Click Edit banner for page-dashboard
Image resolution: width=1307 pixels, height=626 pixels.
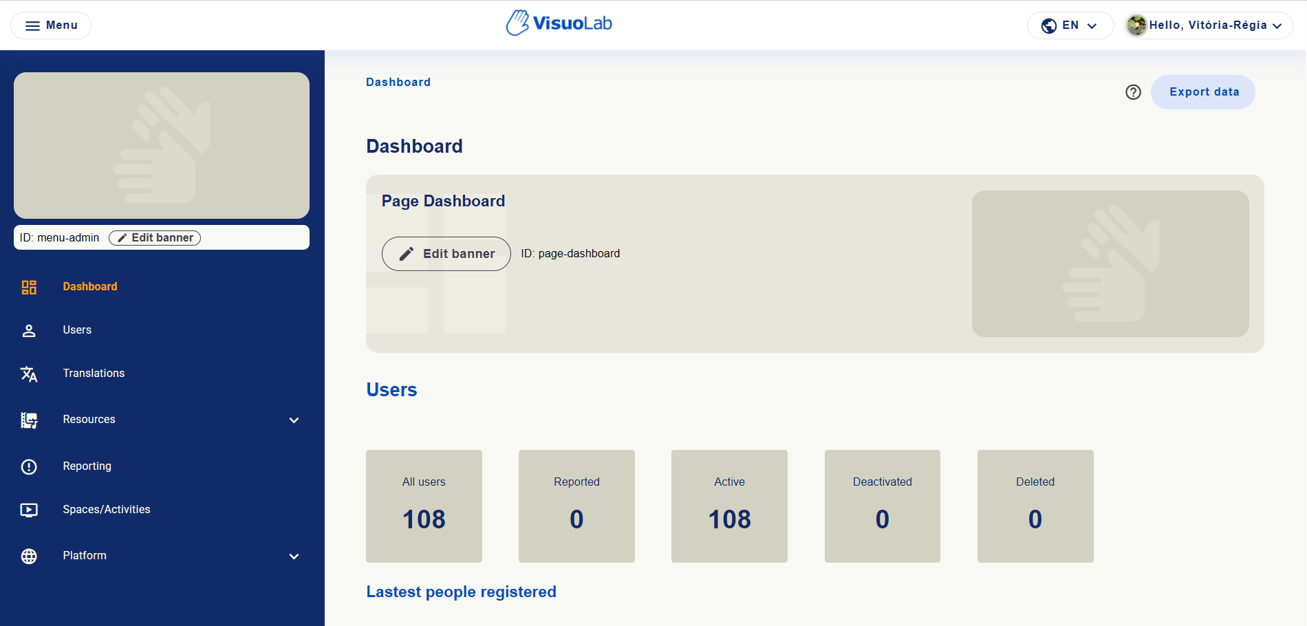point(446,254)
